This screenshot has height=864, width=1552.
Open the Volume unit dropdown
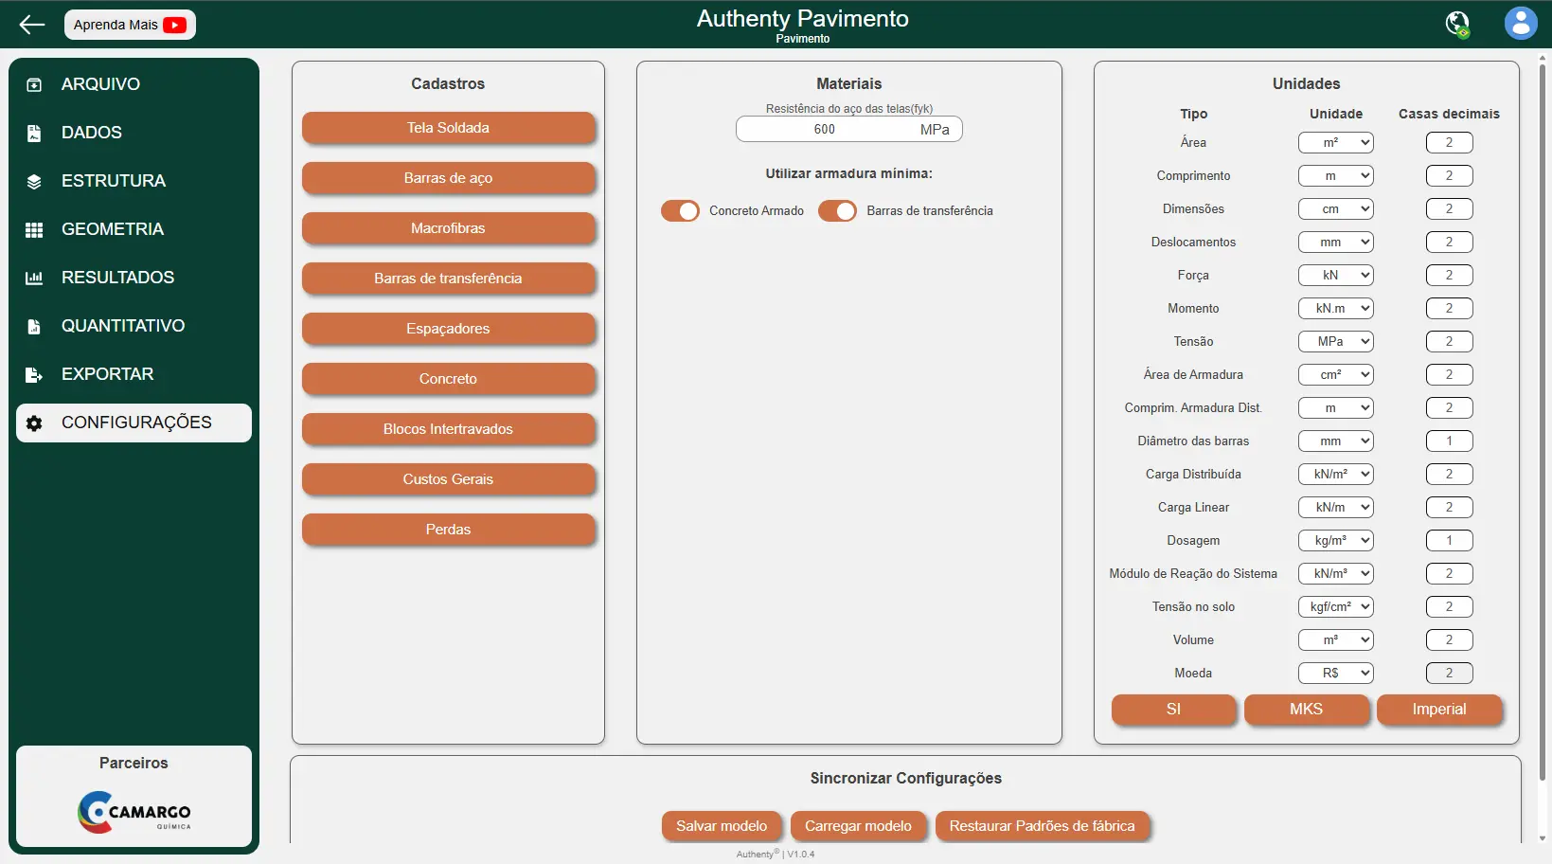pos(1336,639)
